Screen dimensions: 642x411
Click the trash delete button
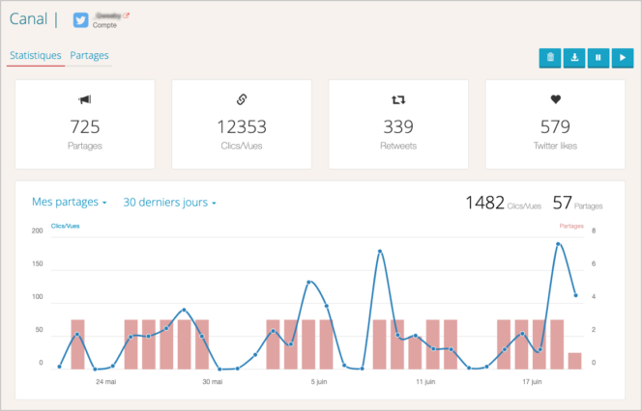tap(549, 58)
